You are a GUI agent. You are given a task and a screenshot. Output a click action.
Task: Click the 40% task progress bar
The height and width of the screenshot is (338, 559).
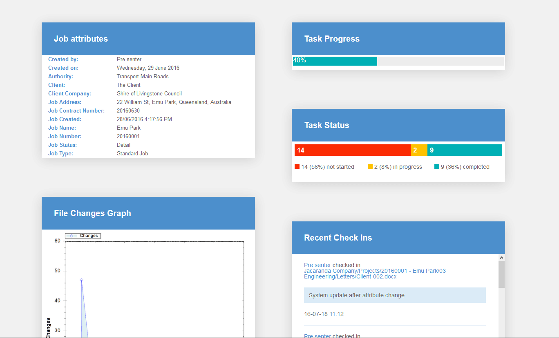tap(335, 61)
